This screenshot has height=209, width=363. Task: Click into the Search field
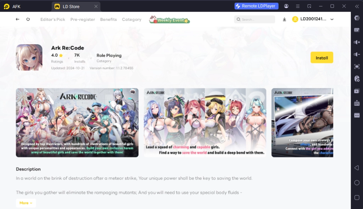(x=255, y=19)
